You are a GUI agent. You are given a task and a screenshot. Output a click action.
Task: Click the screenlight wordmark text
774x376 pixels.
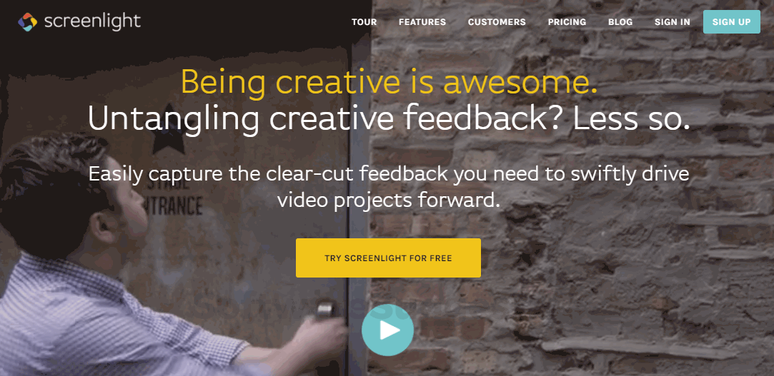(x=92, y=21)
